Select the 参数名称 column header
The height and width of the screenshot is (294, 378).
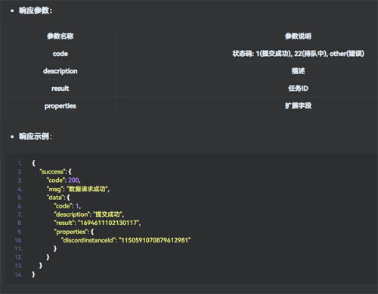[x=60, y=36]
